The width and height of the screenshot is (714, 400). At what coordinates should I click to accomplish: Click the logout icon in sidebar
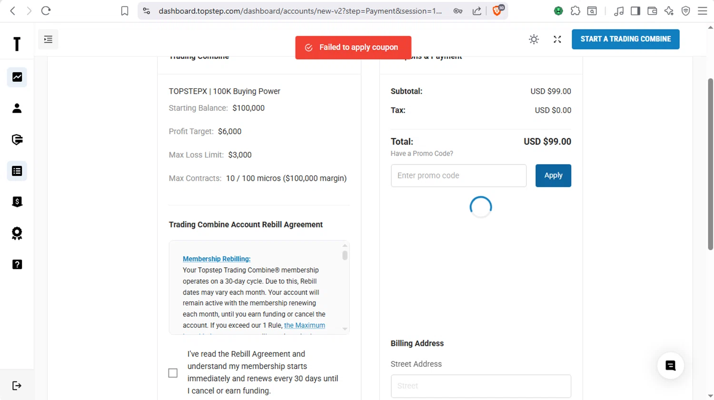[17, 385]
